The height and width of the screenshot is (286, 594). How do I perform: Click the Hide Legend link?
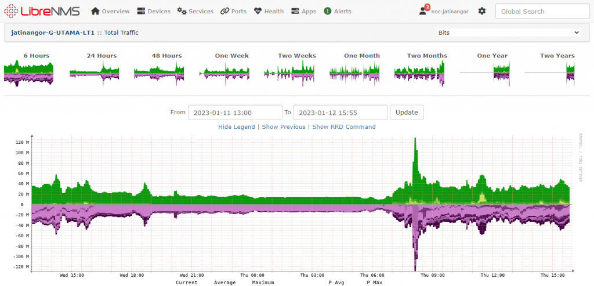point(237,126)
